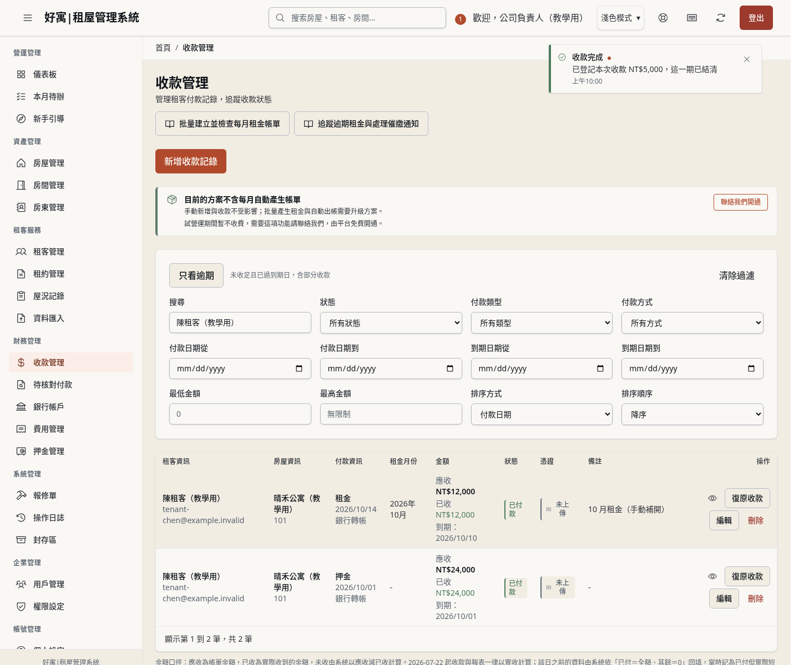The width and height of the screenshot is (799, 665).
Task: Open 待核對付款 in sidebar
Action: [x=71, y=385]
